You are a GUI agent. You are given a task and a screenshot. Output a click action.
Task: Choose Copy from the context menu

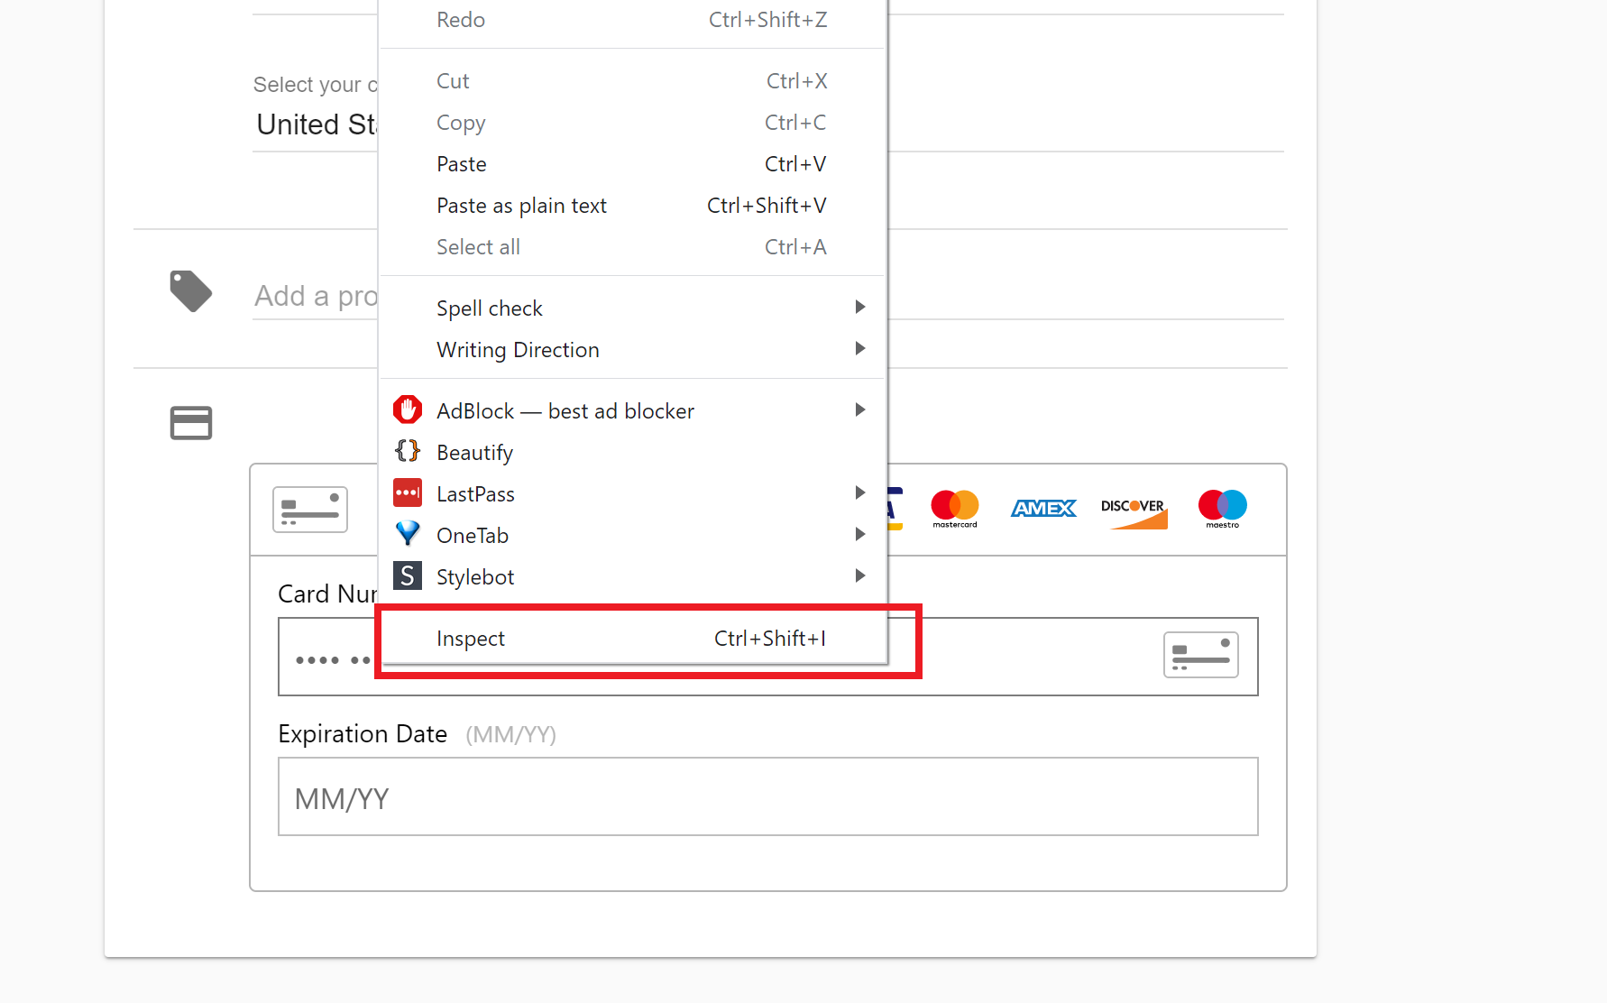pos(633,123)
